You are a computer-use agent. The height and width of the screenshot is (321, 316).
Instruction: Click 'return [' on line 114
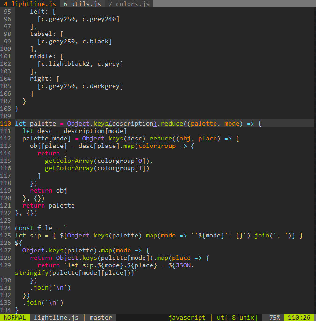pos(52,154)
